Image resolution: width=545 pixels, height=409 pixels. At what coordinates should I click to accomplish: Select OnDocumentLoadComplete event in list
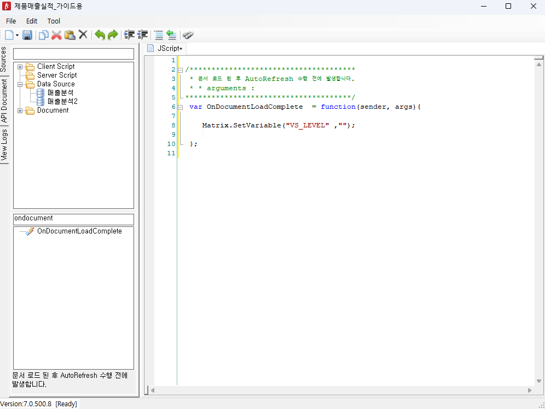79,231
